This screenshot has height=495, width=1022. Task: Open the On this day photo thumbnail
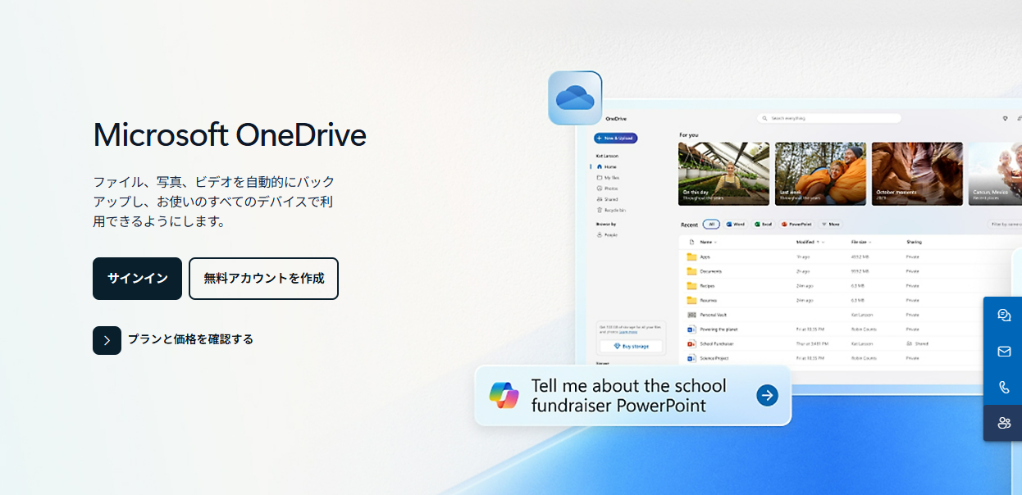[723, 174]
